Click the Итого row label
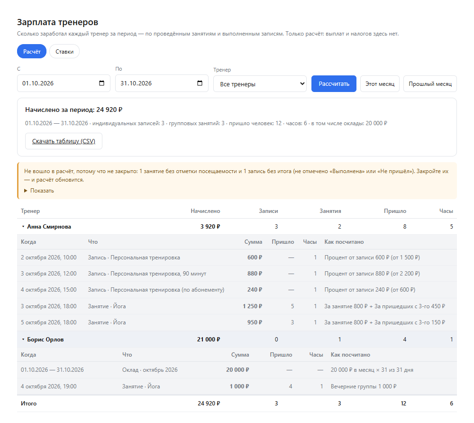The height and width of the screenshot is (423, 474). [29, 404]
